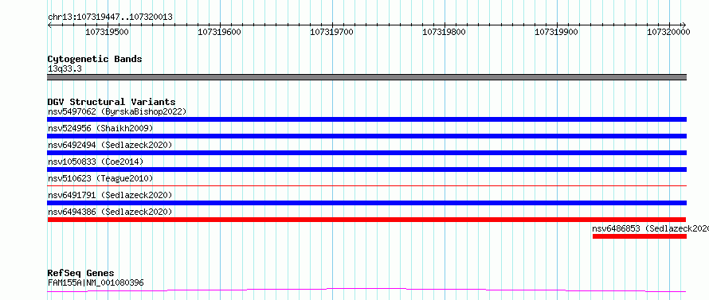The image size is (709, 300).
Task: Click the 13q33.3 band label
Action: tap(65, 69)
